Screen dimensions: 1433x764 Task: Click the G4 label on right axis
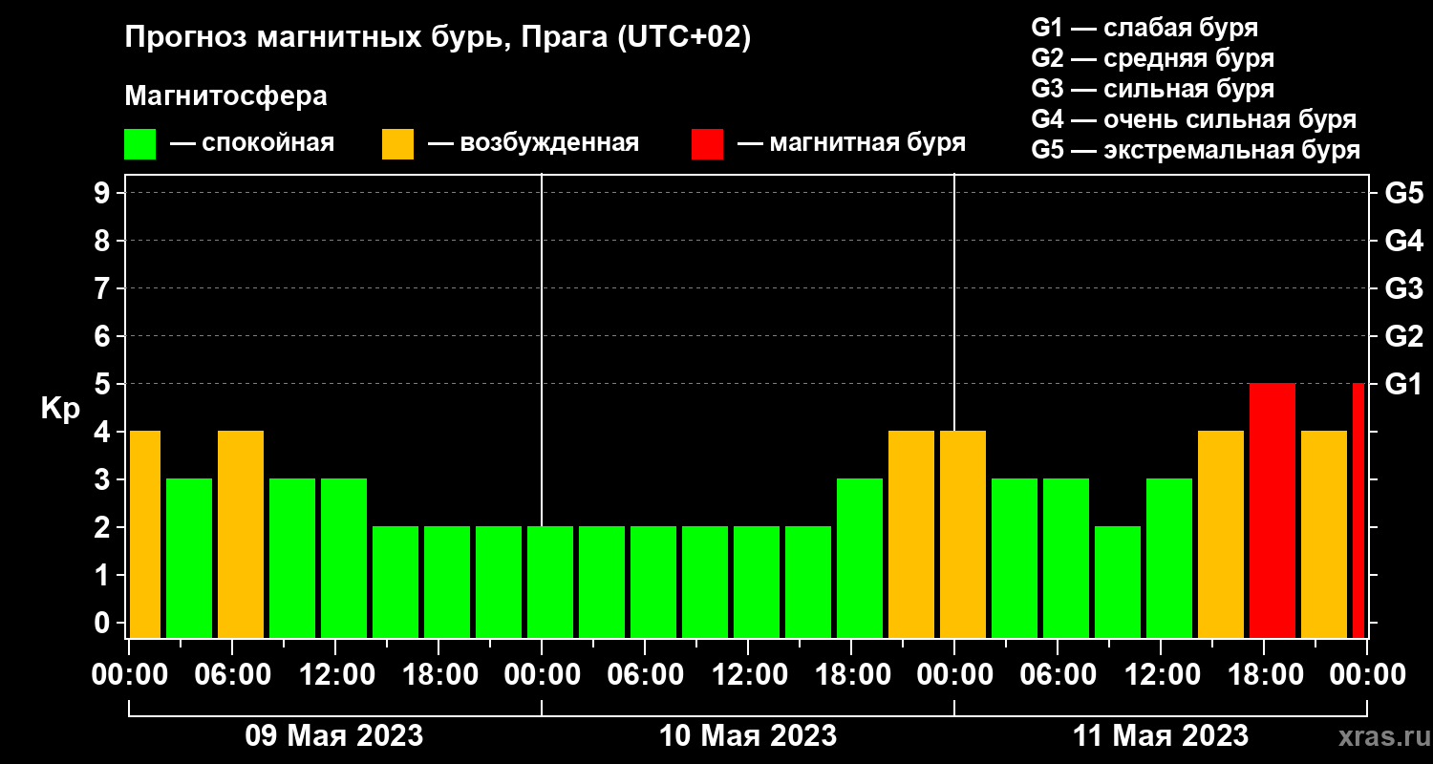[x=1403, y=241]
